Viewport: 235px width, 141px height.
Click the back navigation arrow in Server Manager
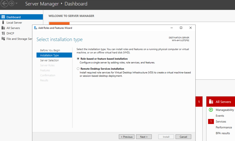(x=4, y=3)
